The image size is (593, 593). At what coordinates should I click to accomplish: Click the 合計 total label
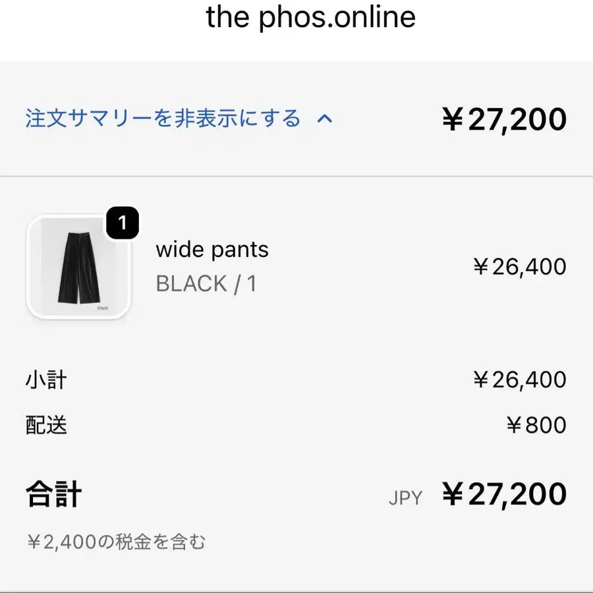tap(54, 494)
